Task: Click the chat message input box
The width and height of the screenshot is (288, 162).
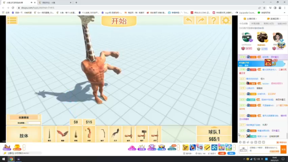Action: coord(265,149)
